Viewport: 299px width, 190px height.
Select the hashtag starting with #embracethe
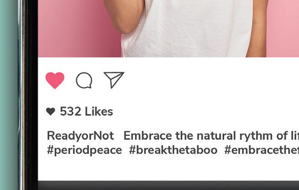click(262, 150)
